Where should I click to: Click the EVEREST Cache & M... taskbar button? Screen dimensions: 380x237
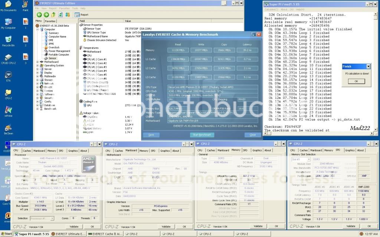coord(105,234)
